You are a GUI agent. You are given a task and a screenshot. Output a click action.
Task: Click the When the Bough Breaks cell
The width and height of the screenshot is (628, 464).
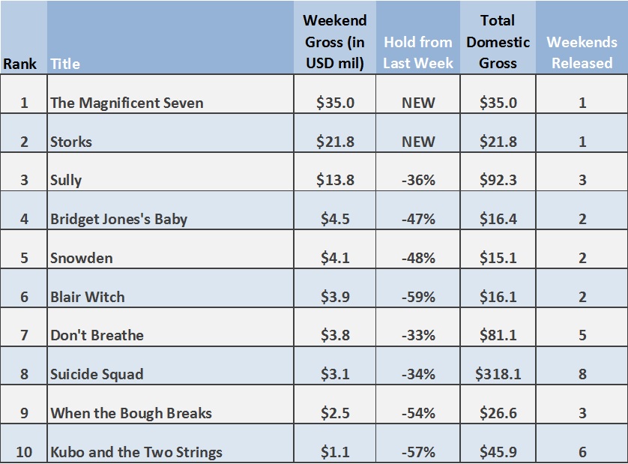pyautogui.click(x=131, y=413)
